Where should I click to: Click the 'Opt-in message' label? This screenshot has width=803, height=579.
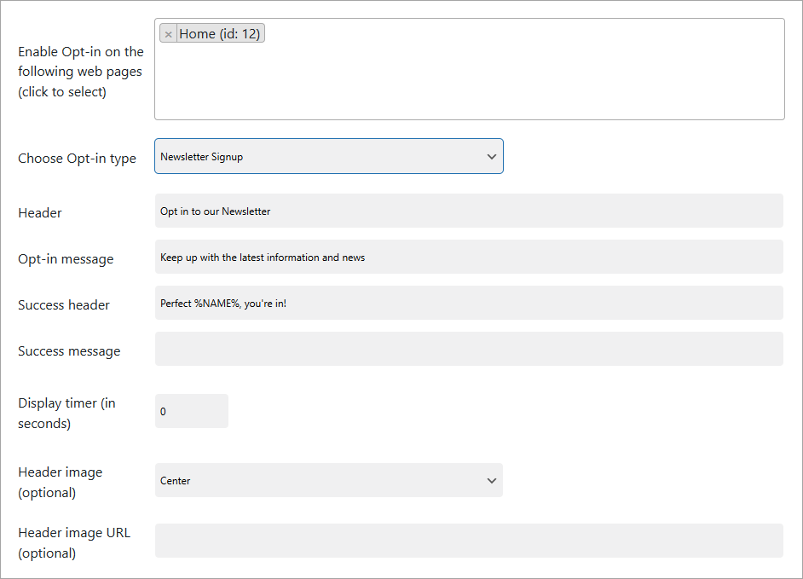point(66,259)
